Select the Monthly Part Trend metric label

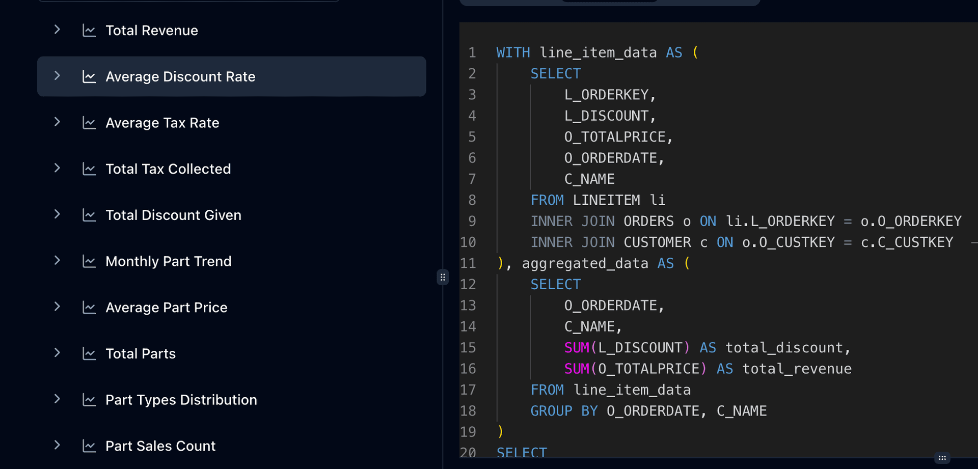pyautogui.click(x=169, y=261)
